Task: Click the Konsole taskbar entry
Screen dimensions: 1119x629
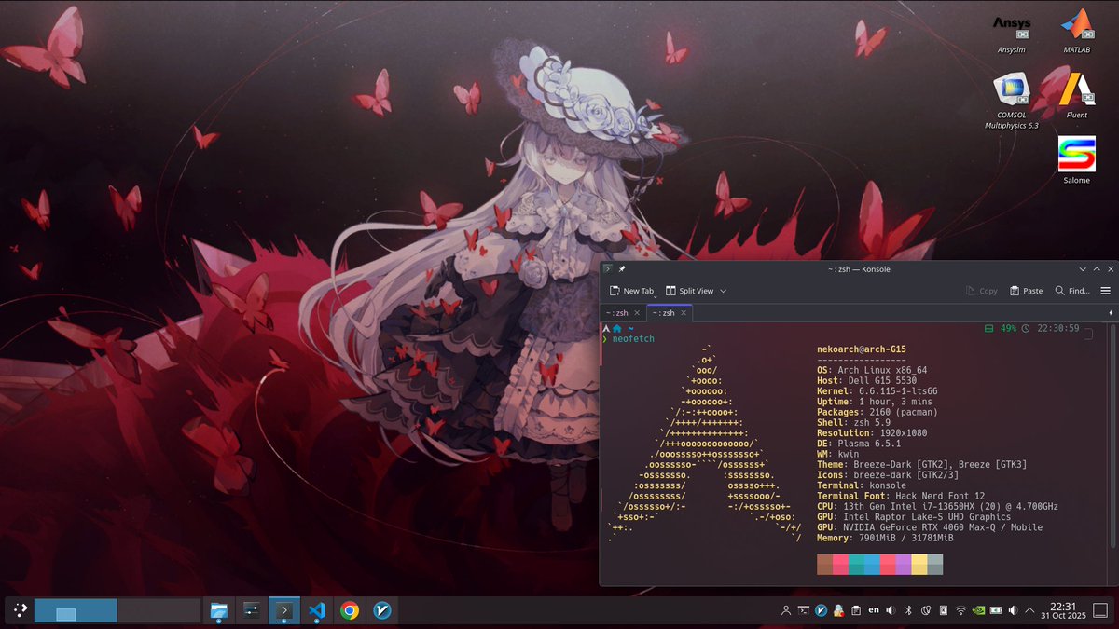Action: [284, 610]
